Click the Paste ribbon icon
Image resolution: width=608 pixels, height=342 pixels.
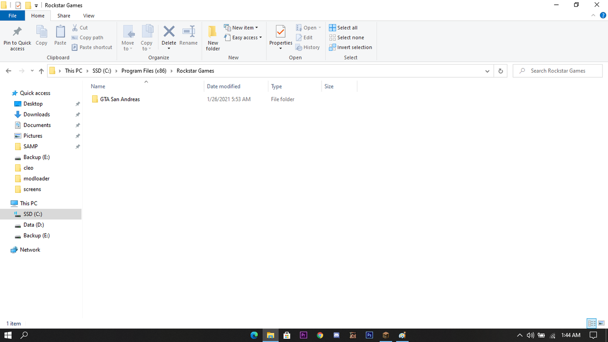pyautogui.click(x=60, y=32)
